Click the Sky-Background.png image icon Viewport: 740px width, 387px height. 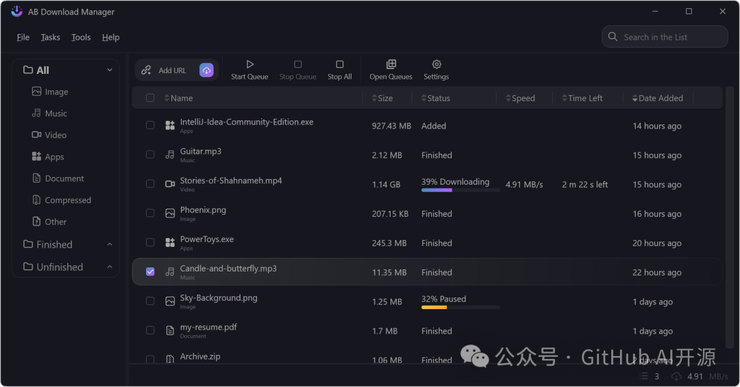pyautogui.click(x=170, y=302)
